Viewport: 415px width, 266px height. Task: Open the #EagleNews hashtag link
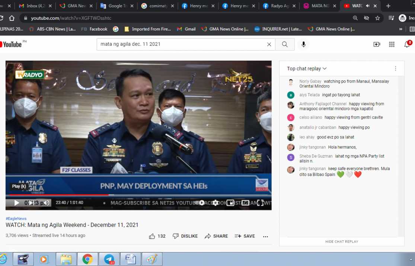[x=16, y=219]
